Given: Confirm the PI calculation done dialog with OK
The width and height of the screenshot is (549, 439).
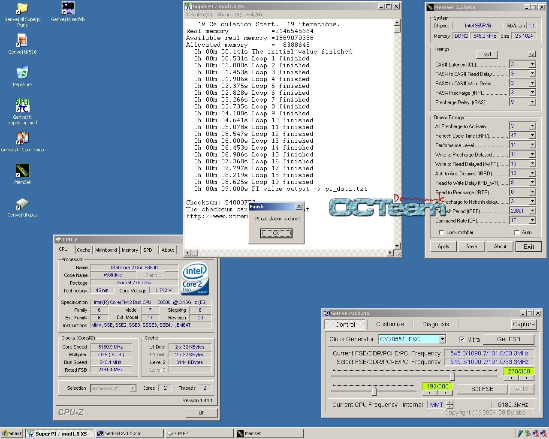Looking at the screenshot, I should (276, 233).
